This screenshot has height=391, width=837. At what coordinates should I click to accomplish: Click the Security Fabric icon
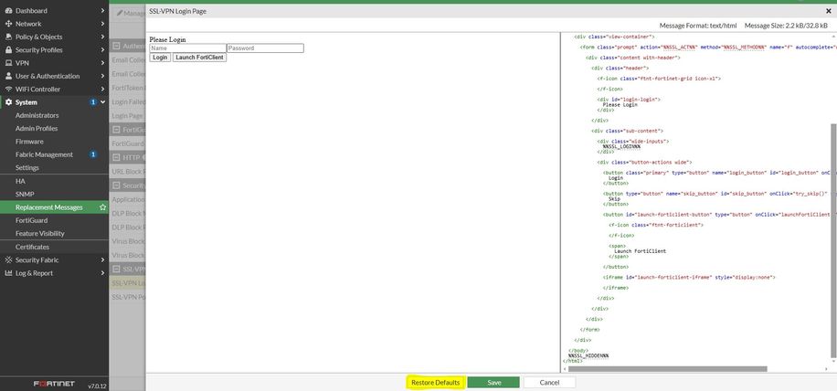click(8, 260)
